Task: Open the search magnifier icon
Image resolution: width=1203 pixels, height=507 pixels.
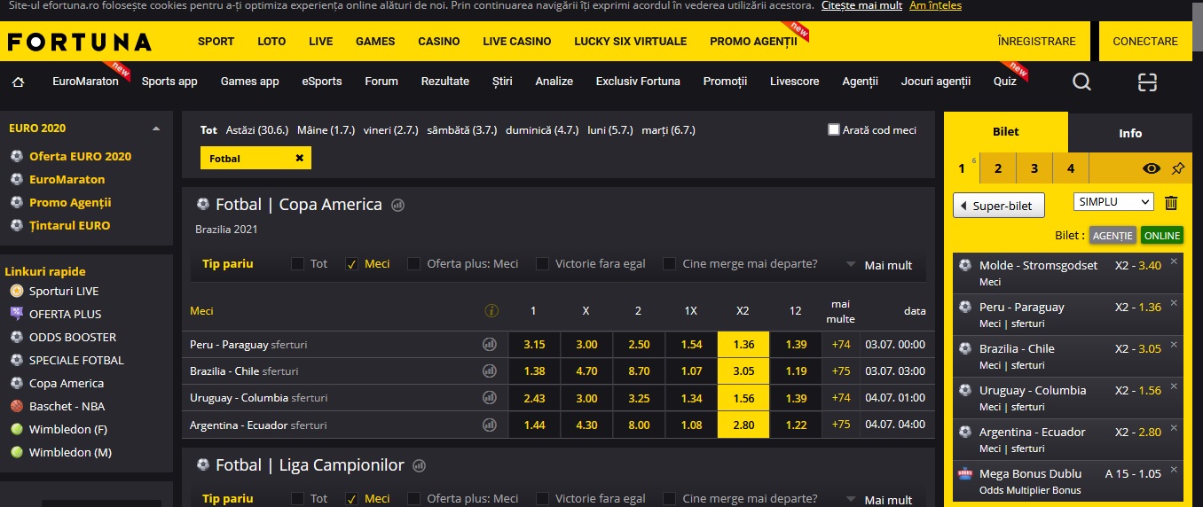Action: pos(1081,82)
